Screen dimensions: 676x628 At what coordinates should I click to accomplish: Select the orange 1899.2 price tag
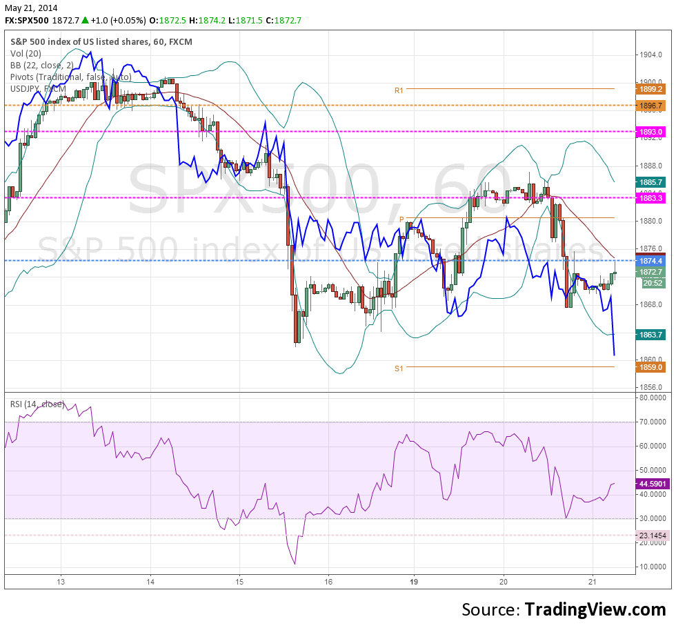[651, 89]
